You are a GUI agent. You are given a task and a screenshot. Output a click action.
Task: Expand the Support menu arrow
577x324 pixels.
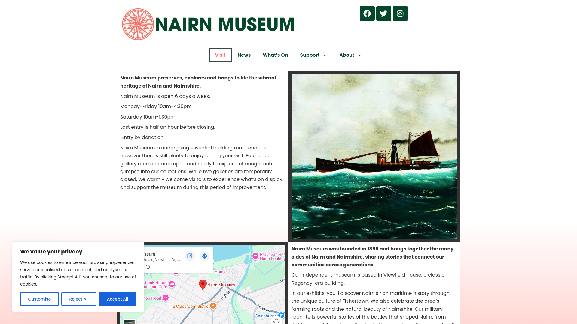tap(325, 55)
